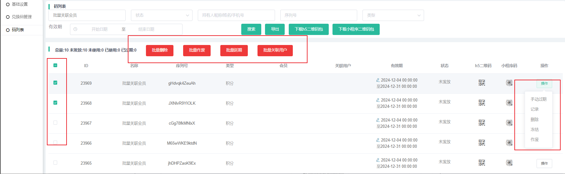Image resolution: width=565 pixels, height=174 pixels.
Task: Open mini-program code icon for row 23966
Action: [x=509, y=143]
